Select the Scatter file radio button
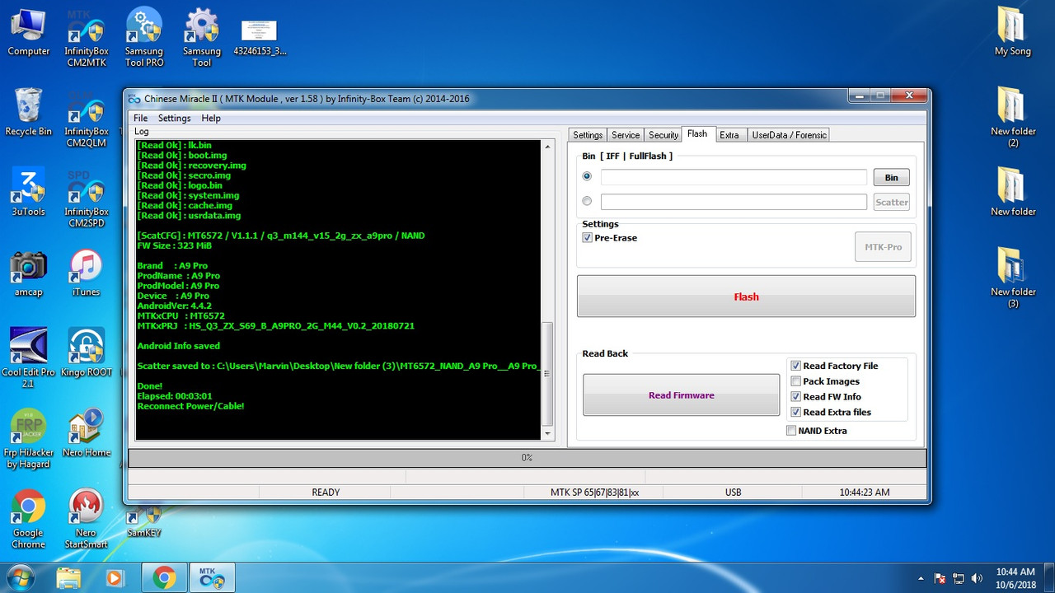Screen dimensions: 1055x593 pos(587,201)
